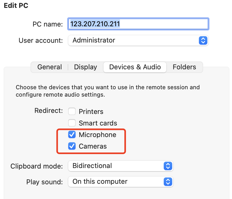Click the Printers label text
This screenshot has height=199, width=232.
[x=91, y=112]
